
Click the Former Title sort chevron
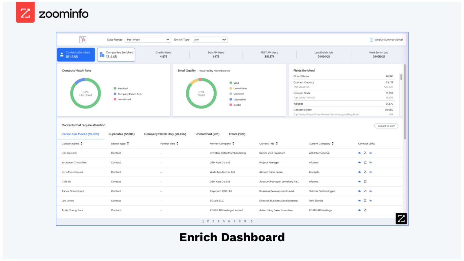click(177, 143)
